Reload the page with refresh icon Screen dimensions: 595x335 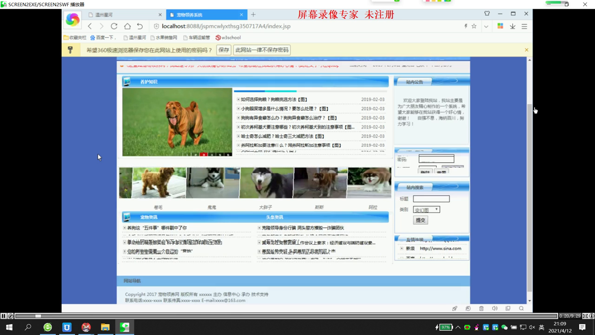[114, 27]
